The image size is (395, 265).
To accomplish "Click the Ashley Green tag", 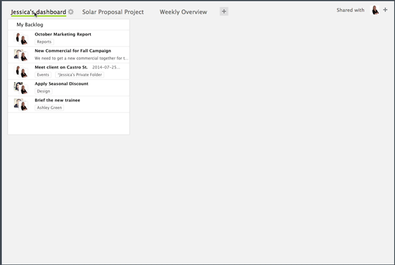I will [49, 108].
